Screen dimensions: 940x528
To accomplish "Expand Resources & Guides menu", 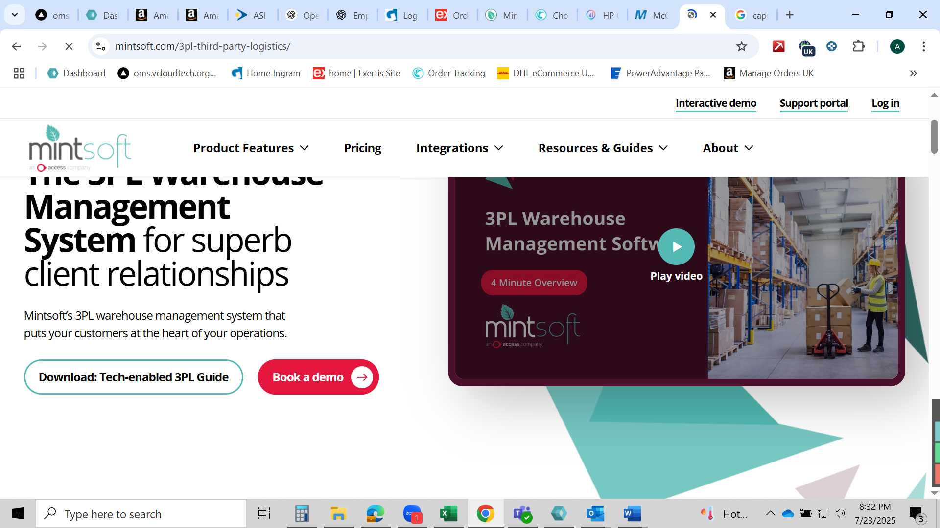I will 603,148.
